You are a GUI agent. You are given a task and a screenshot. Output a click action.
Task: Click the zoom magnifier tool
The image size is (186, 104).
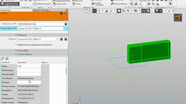99,11
